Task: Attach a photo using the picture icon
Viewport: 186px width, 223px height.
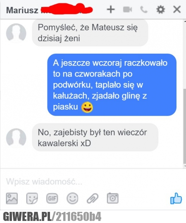Action: pyautogui.click(x=12, y=198)
